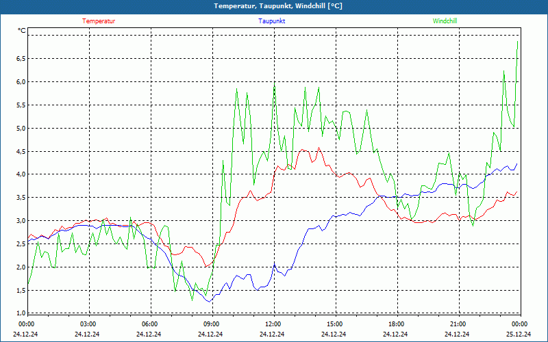The image size is (548, 342).
Task: Click the 15:00 time axis label
Action: click(334, 324)
